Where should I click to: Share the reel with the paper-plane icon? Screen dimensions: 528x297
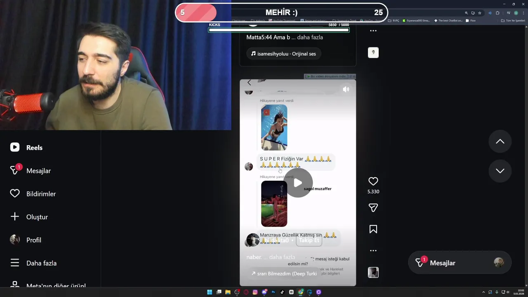tap(373, 208)
